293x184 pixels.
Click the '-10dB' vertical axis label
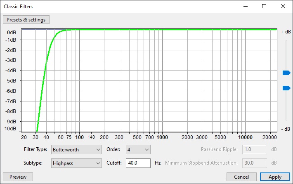9,129
